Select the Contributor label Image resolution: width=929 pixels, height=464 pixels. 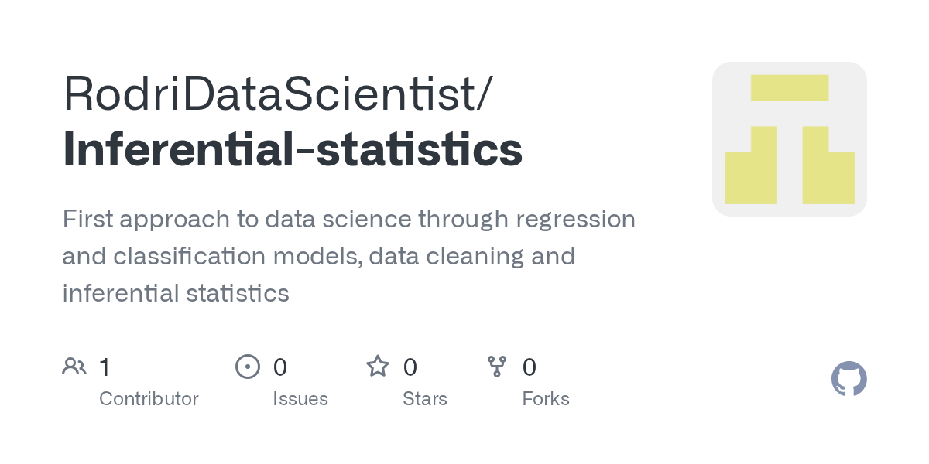149,399
